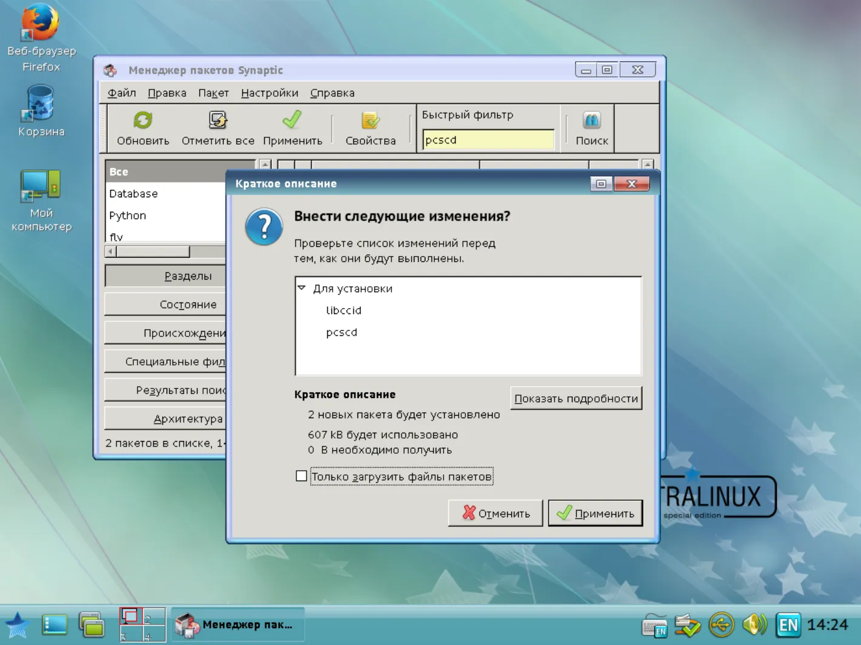Confirm changes with dialog Применить button

tap(596, 513)
